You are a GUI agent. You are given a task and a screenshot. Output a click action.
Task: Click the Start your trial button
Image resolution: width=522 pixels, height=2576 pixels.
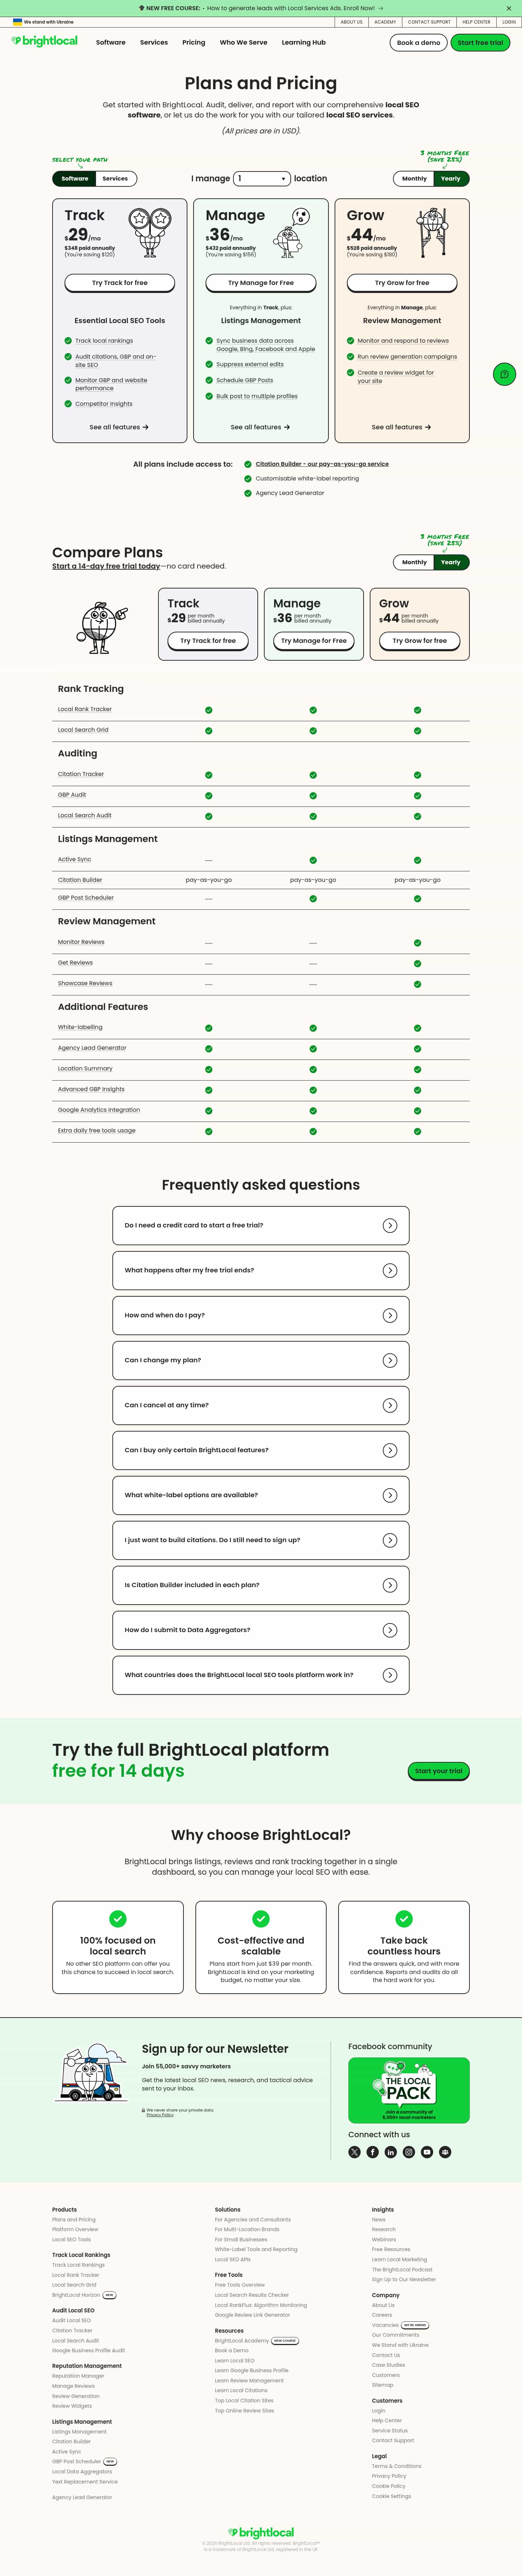tap(439, 1771)
